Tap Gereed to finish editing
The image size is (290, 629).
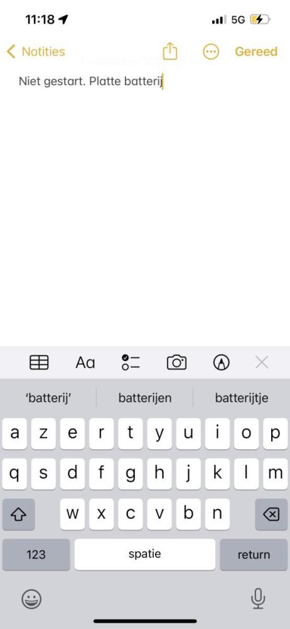coord(256,52)
